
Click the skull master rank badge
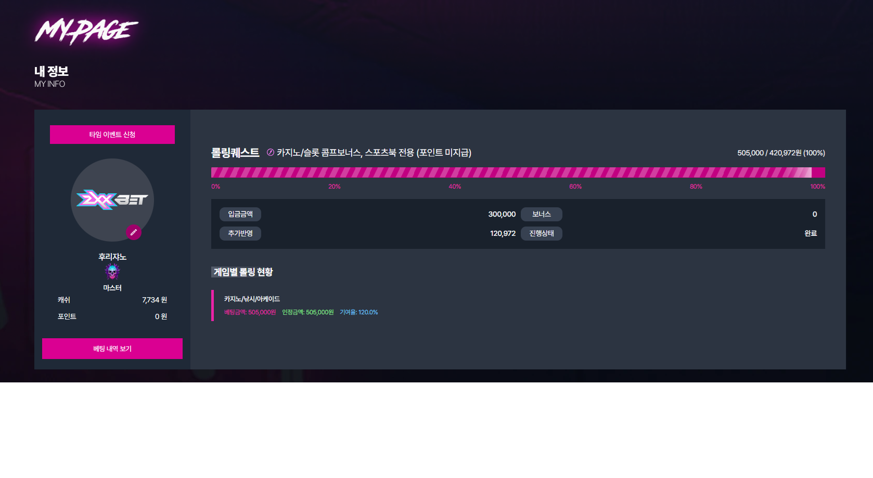tap(112, 271)
